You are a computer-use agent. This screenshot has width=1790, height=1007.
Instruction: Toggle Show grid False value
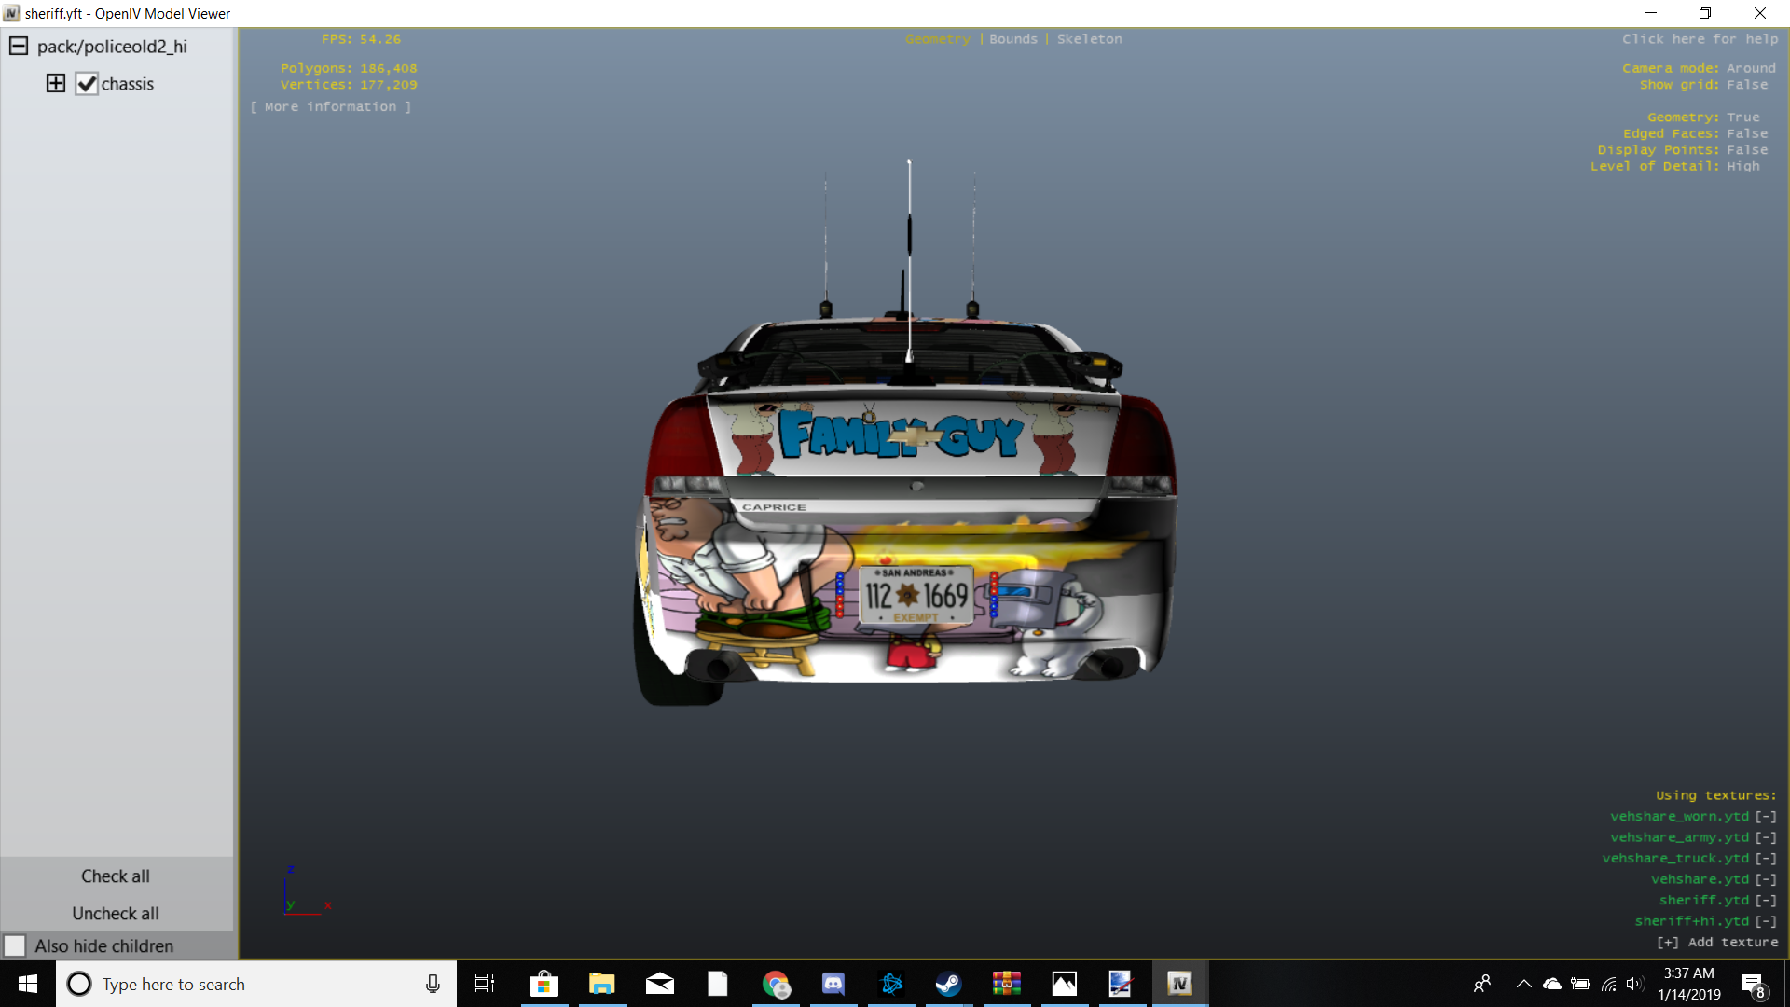(x=1746, y=85)
